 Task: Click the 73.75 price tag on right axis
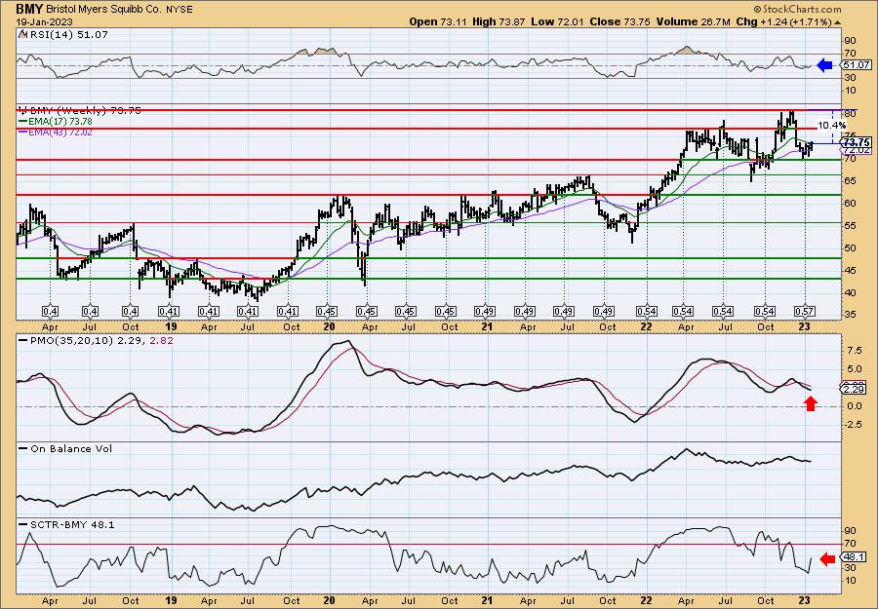[856, 142]
